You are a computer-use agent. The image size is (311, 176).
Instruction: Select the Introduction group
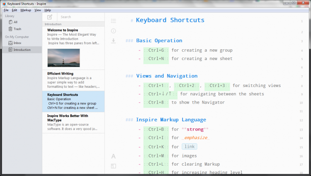pyautogui.click(x=22, y=50)
